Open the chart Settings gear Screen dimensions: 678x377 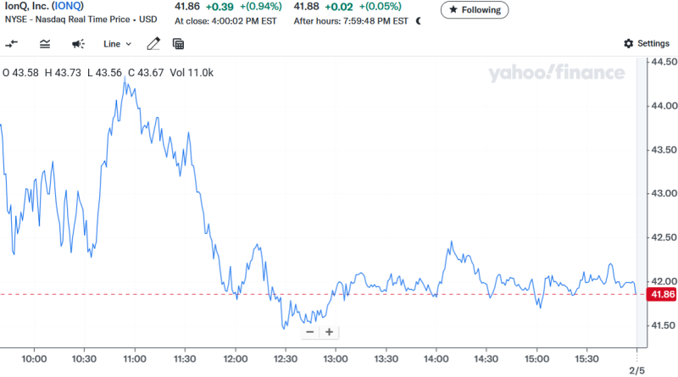pyautogui.click(x=647, y=43)
